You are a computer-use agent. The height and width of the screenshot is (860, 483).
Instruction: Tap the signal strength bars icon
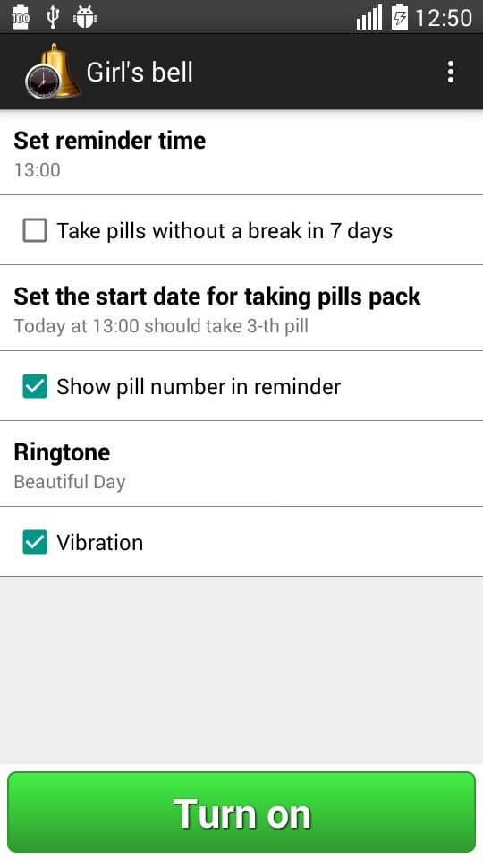369,18
